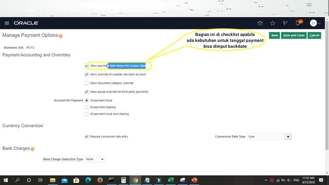329x185 pixels.
Task: Go to the Home page icon
Action: [260, 23]
